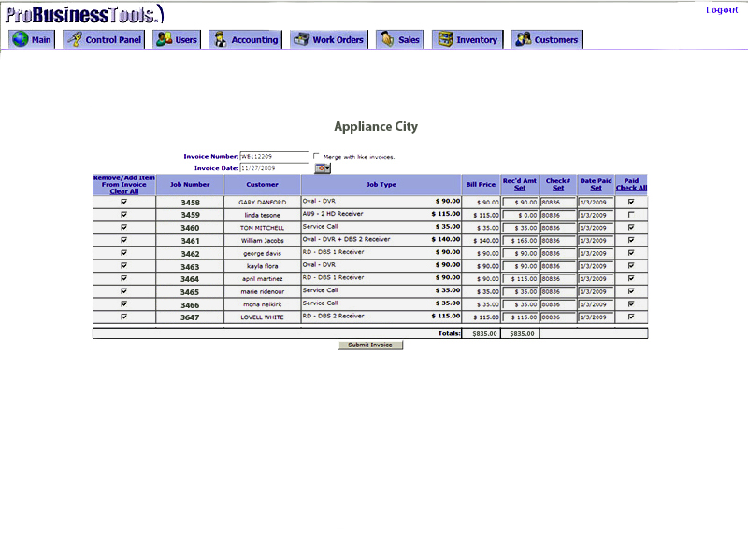Edit Date Paid field for job 3462

[x=596, y=254]
